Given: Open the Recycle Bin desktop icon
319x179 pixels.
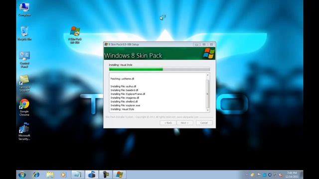Looking at the screenshot, I should click(x=24, y=33).
